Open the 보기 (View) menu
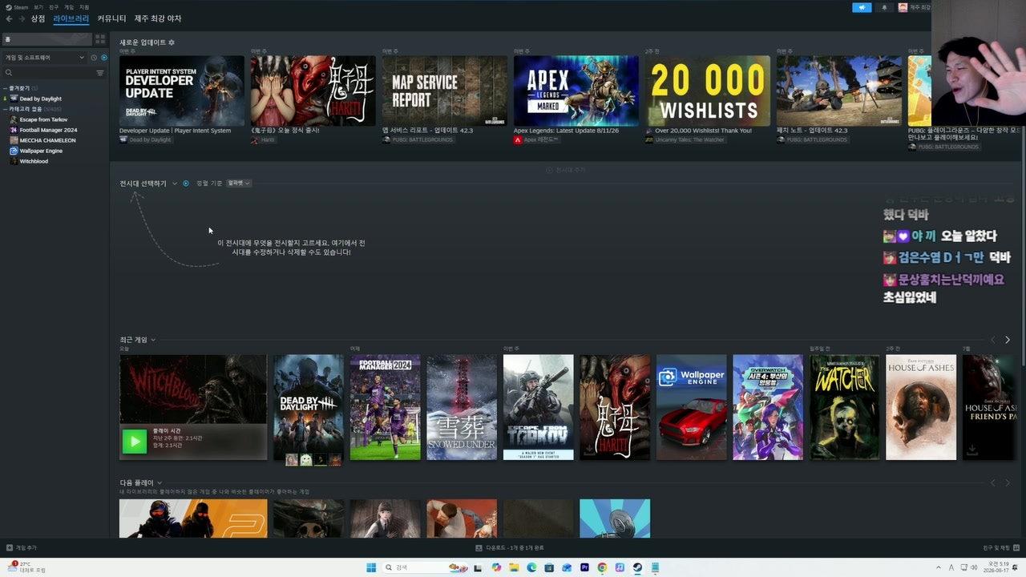1026x577 pixels. coord(38,7)
